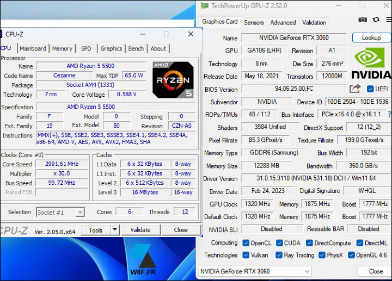Viewport: 392px width, 281px height.
Task: Click the NVIDIA logo in GPU-Z
Action: click(371, 64)
